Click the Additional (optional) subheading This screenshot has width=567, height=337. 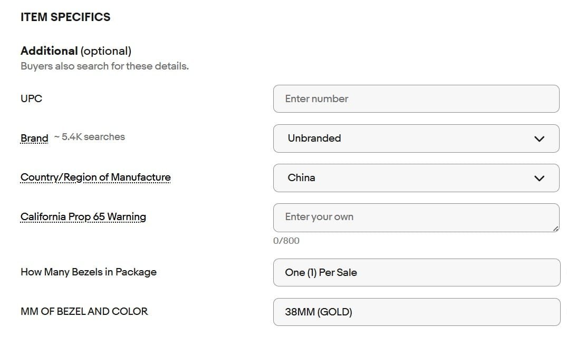[x=76, y=51]
